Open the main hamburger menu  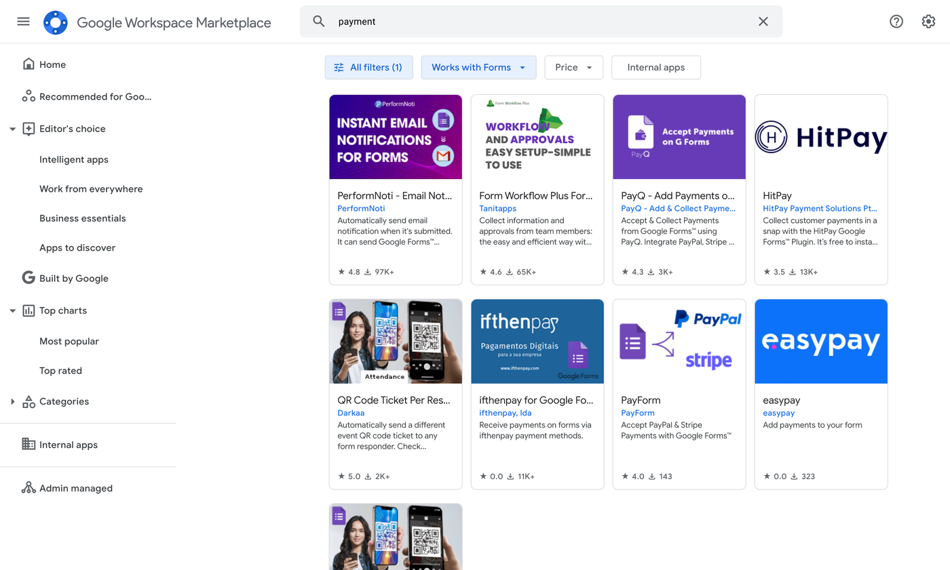pos(23,22)
